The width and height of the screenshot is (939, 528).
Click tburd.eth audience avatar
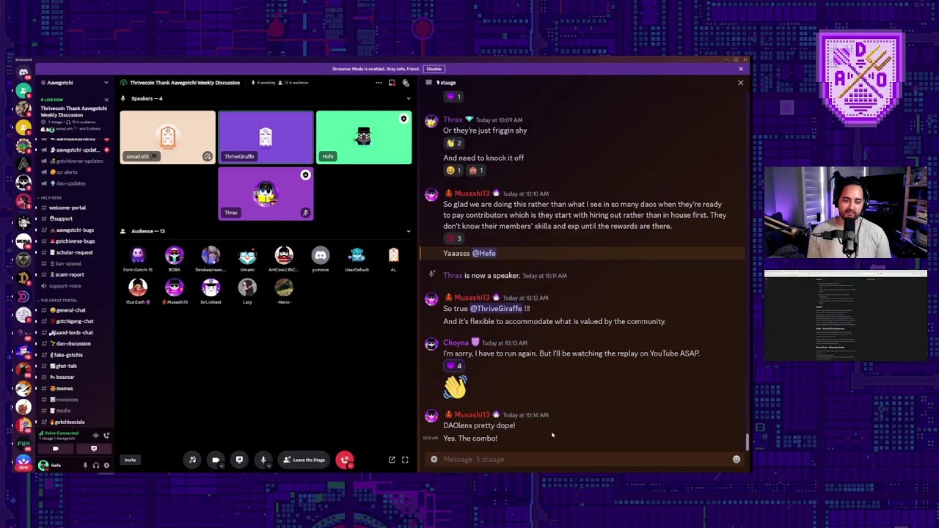click(138, 287)
